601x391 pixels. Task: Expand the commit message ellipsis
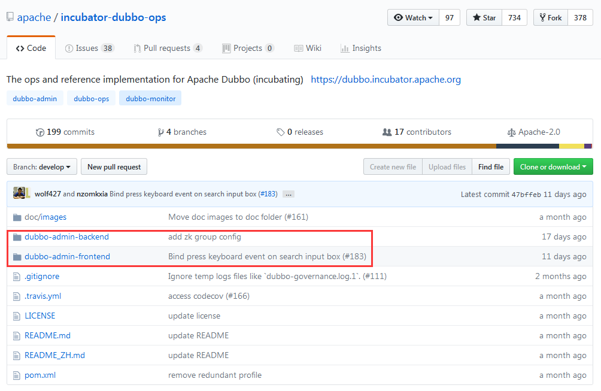click(288, 193)
